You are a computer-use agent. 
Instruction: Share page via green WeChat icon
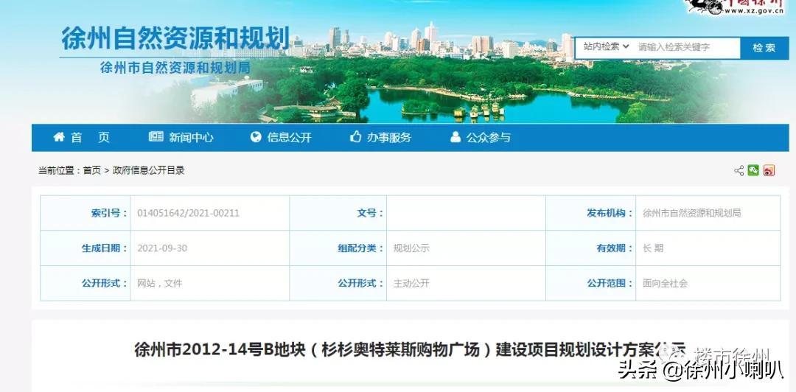click(753, 171)
